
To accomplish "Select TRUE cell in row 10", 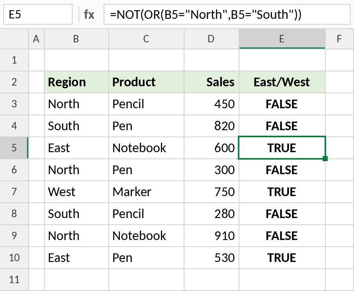I will click(282, 258).
